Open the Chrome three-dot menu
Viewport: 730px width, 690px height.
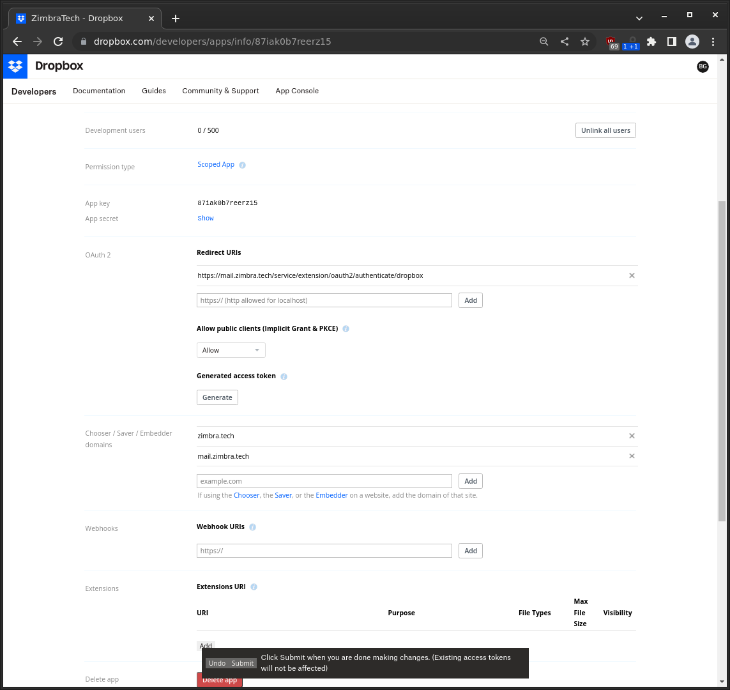click(713, 42)
